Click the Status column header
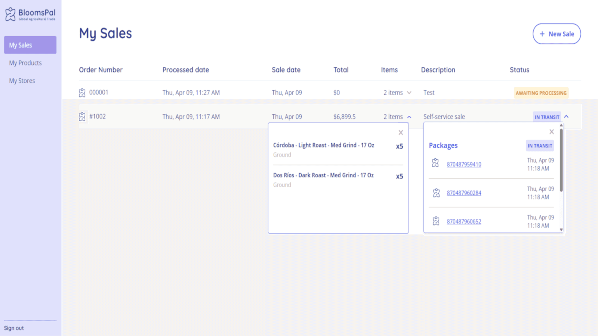This screenshot has height=336, width=598. pyautogui.click(x=520, y=70)
